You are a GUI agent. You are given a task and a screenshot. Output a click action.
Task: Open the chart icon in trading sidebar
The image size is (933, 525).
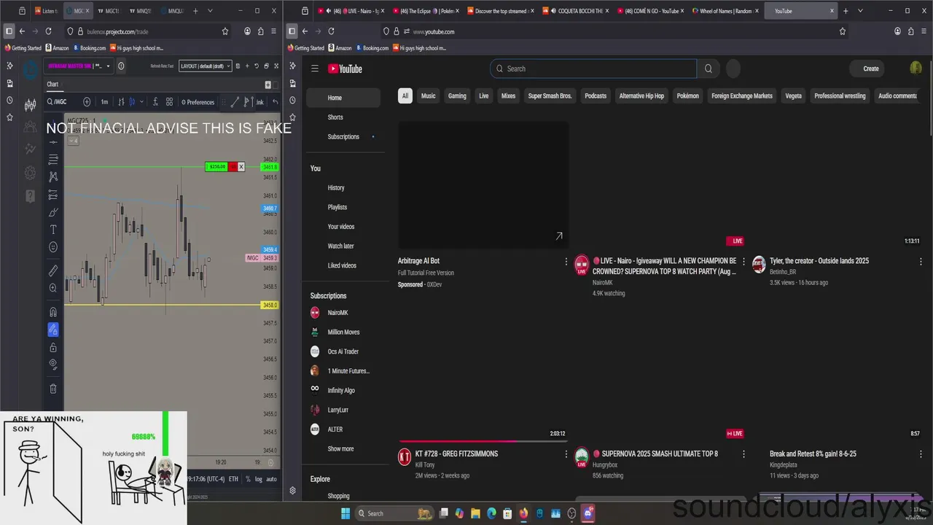pyautogui.click(x=30, y=106)
